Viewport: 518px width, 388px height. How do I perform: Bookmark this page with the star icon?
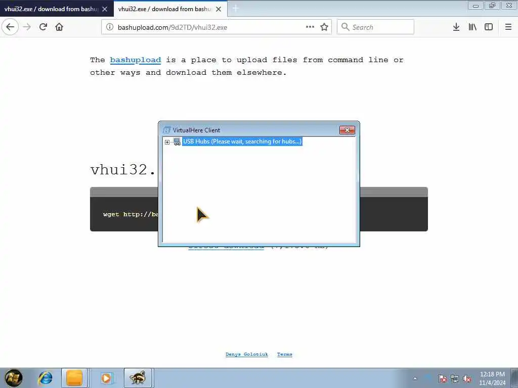pos(324,27)
